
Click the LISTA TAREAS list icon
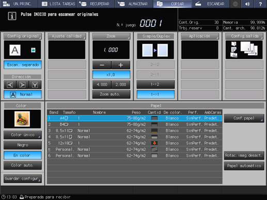pyautogui.click(x=44, y=4)
